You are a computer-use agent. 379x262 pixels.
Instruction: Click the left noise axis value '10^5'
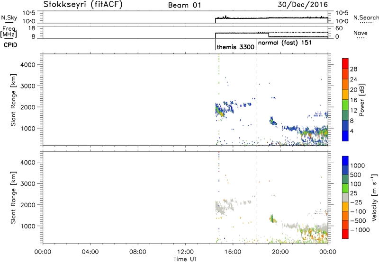[x=29, y=13]
